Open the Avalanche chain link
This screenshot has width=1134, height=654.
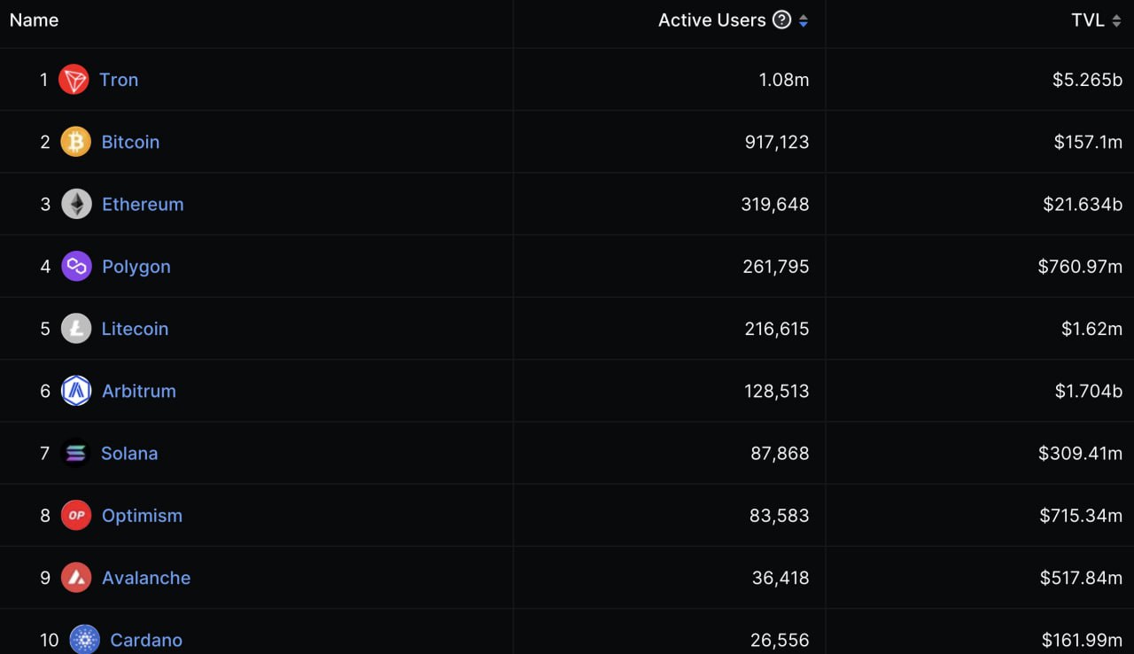click(146, 578)
